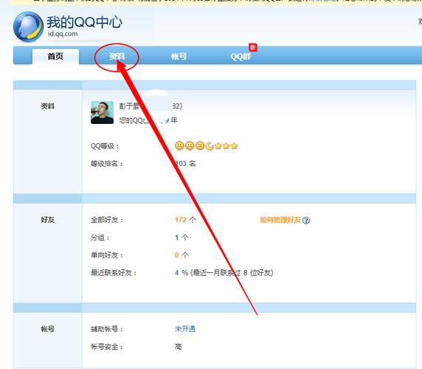Screen dimensions: 422x369
Task: Click the 全部好友 label
Action: pyautogui.click(x=107, y=220)
